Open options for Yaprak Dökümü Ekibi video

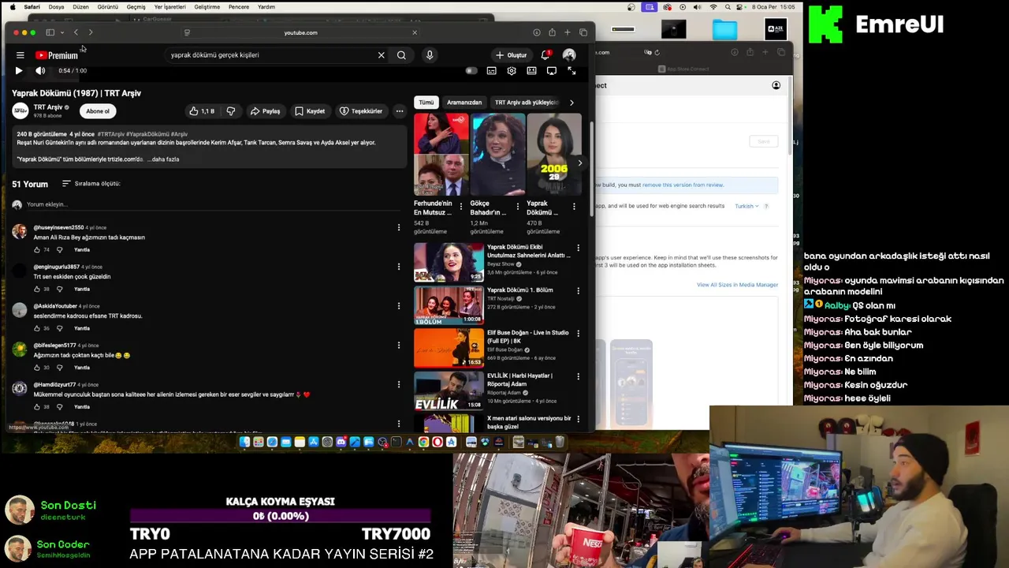(579, 248)
